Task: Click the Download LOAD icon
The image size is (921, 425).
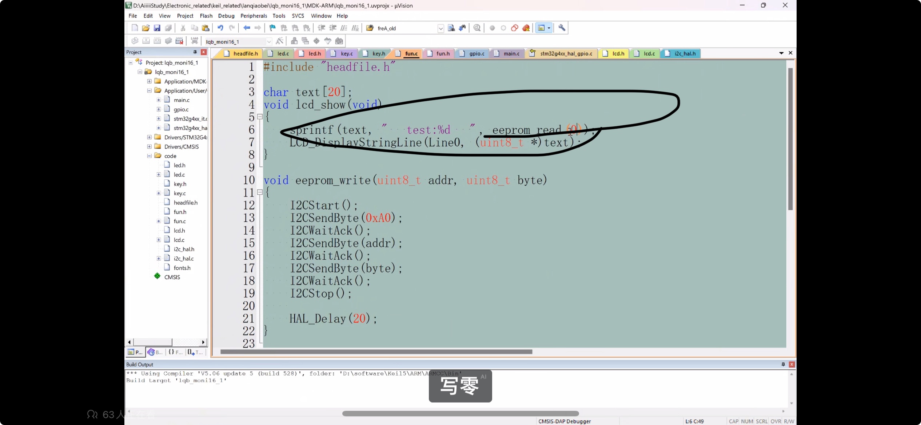Action: pyautogui.click(x=194, y=41)
